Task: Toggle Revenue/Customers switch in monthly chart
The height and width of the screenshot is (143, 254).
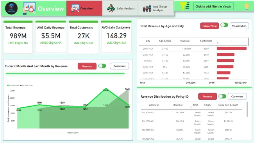Action: coord(102,66)
